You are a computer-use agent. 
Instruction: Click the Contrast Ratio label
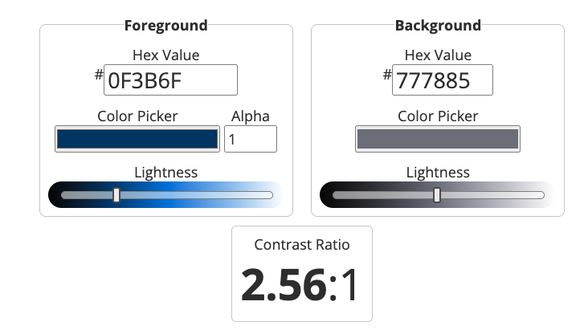[302, 245]
